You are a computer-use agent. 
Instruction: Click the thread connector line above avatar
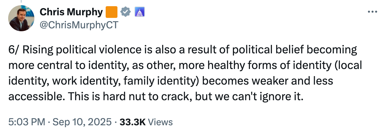coord(21,1)
